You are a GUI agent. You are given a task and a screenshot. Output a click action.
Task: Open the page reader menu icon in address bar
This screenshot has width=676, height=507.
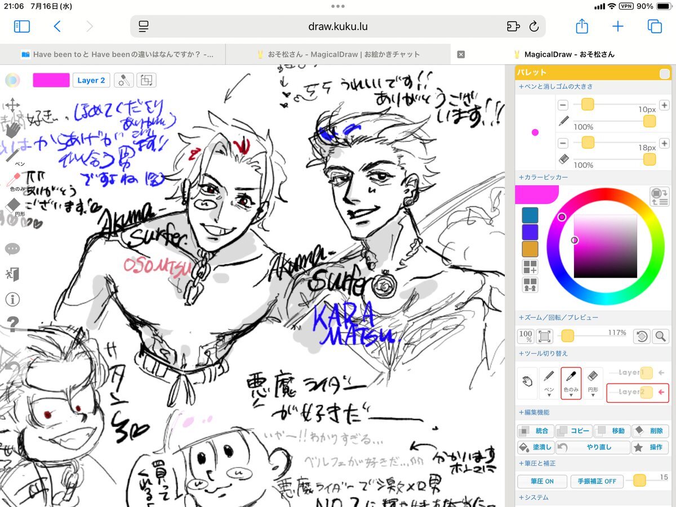click(x=144, y=26)
